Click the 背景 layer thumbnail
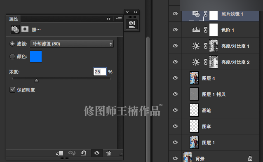The height and width of the screenshot is (162, 263). coord(188,157)
